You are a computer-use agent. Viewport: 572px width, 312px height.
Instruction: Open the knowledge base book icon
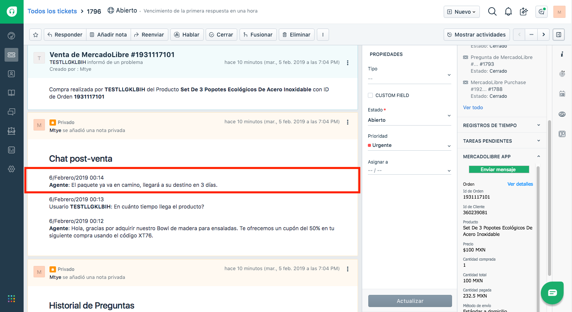(11, 93)
